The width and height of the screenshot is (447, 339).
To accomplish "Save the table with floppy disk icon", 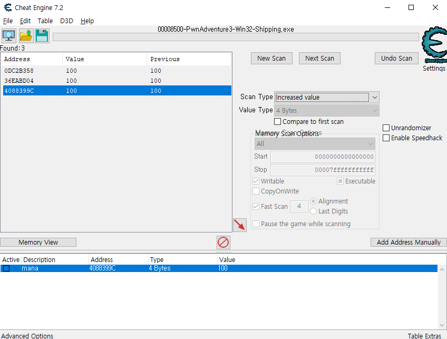I will [x=42, y=36].
